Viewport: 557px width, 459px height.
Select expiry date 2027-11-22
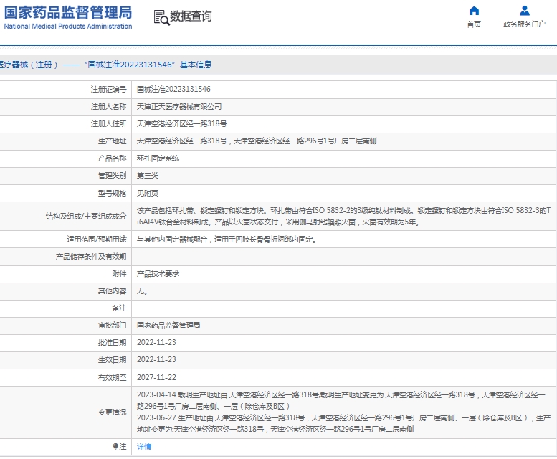[157, 377]
